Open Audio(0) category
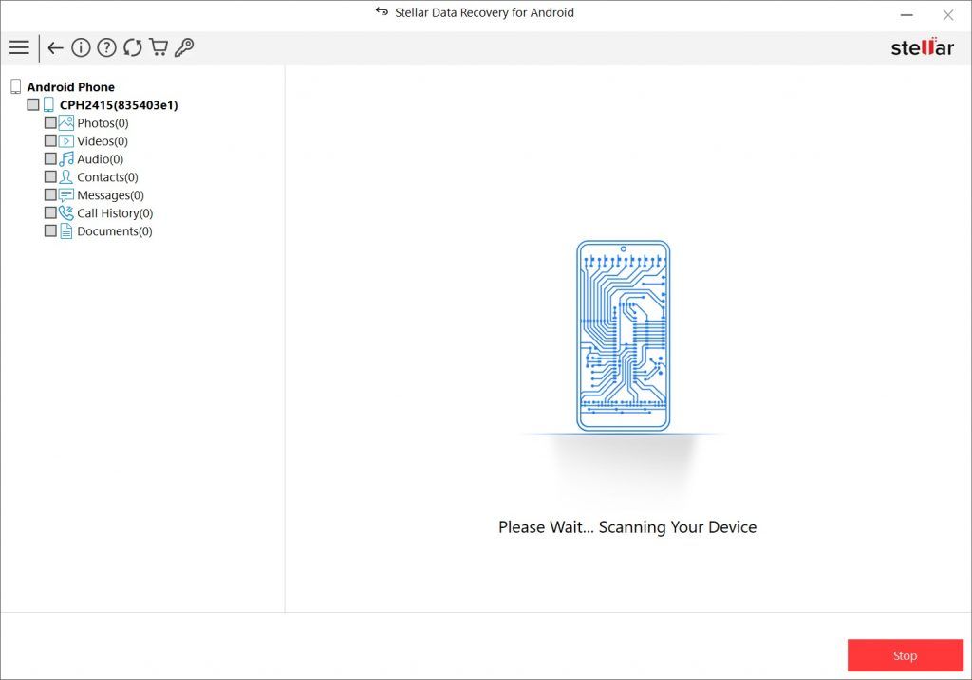 click(100, 159)
